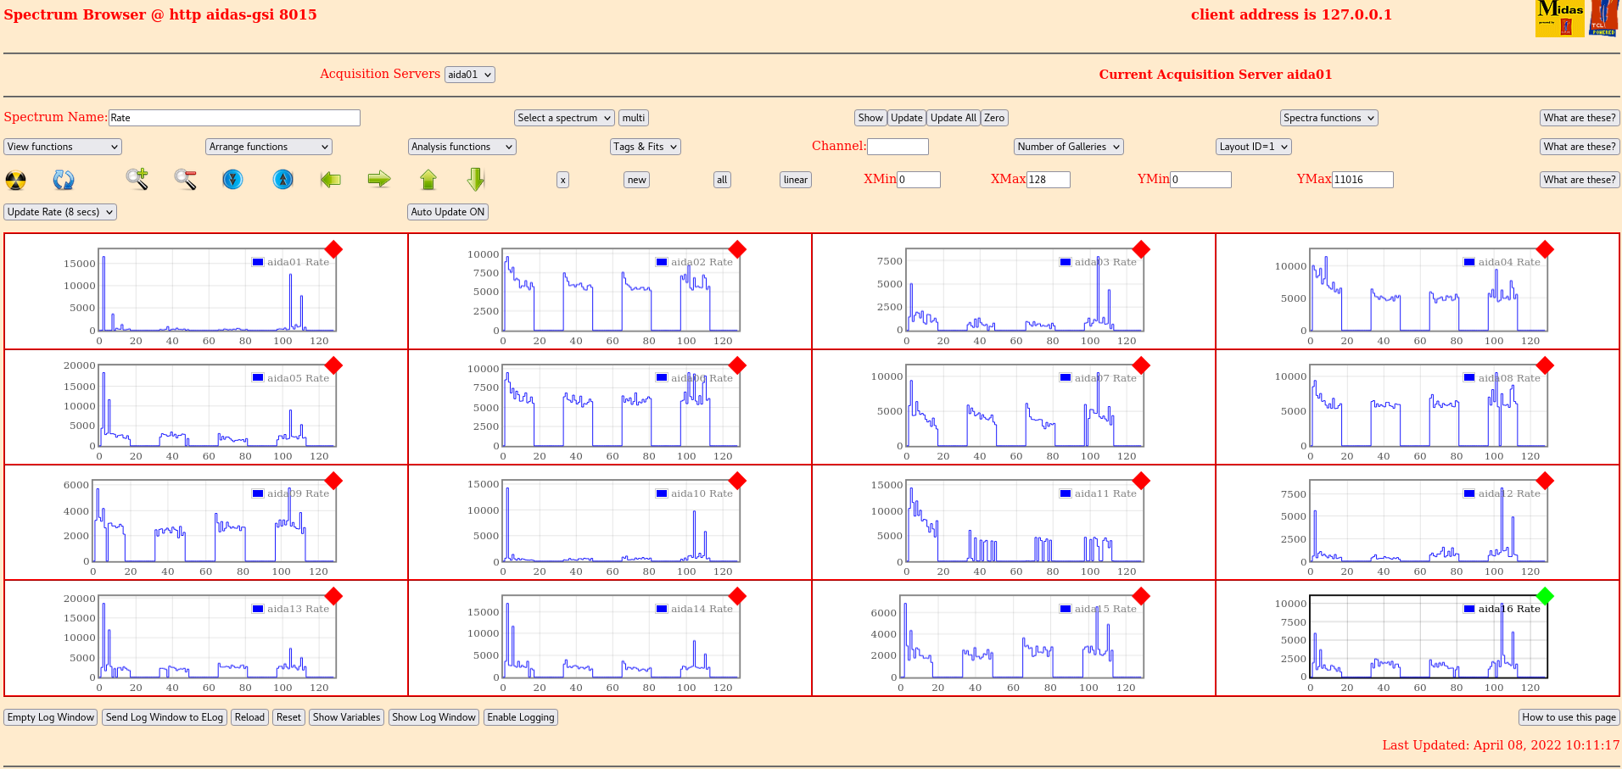Click the yellow radiation hazard icon
This screenshot has width=1622, height=769.
16,180
